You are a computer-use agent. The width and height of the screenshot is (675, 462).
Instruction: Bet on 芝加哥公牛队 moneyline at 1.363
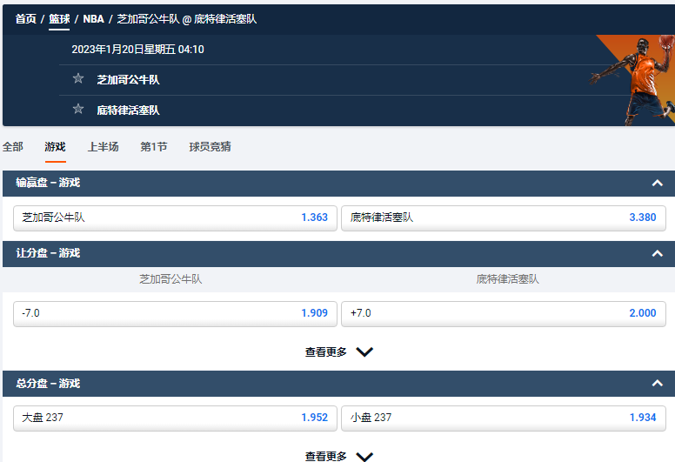click(x=175, y=218)
